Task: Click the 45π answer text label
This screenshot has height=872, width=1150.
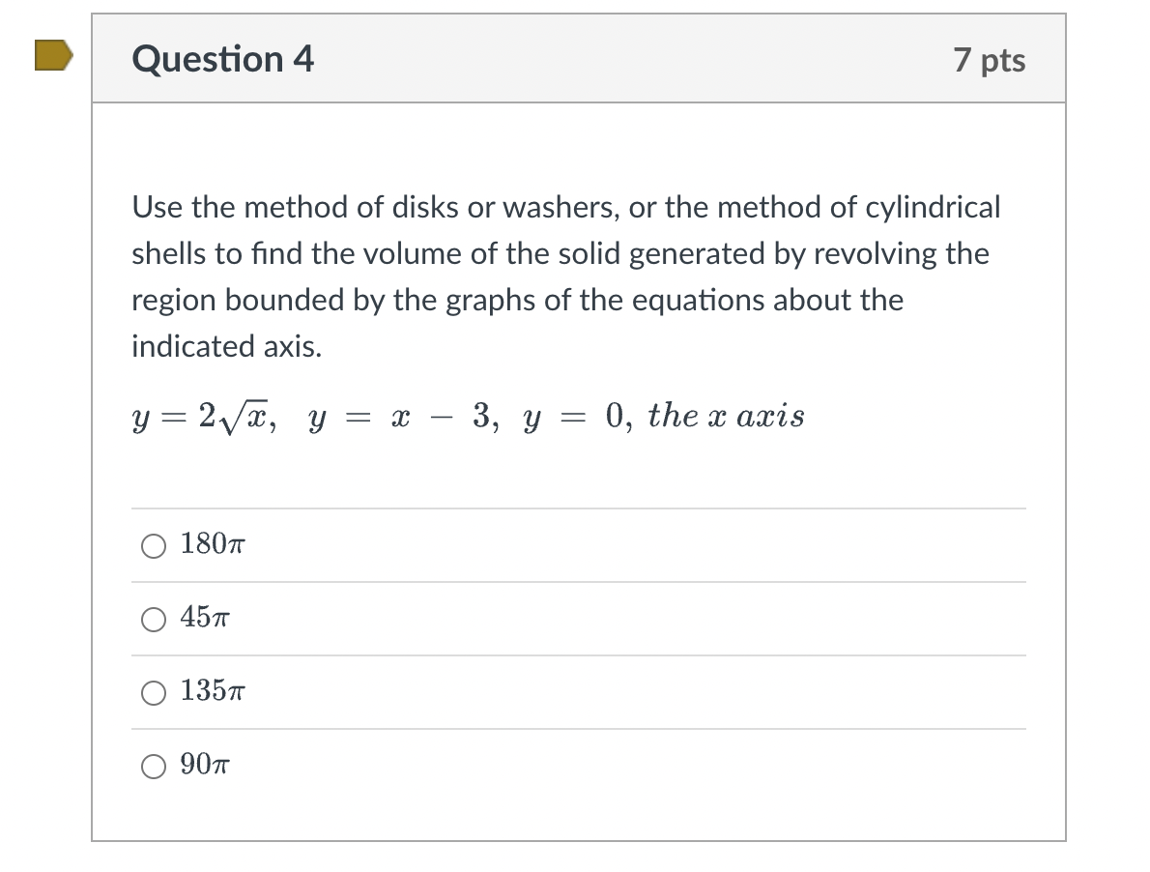Action: (206, 618)
